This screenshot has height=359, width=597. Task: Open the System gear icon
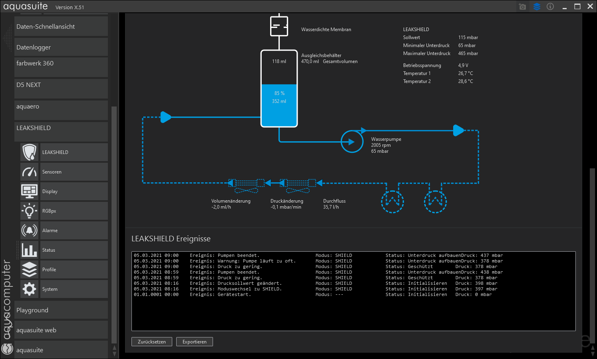(30, 289)
